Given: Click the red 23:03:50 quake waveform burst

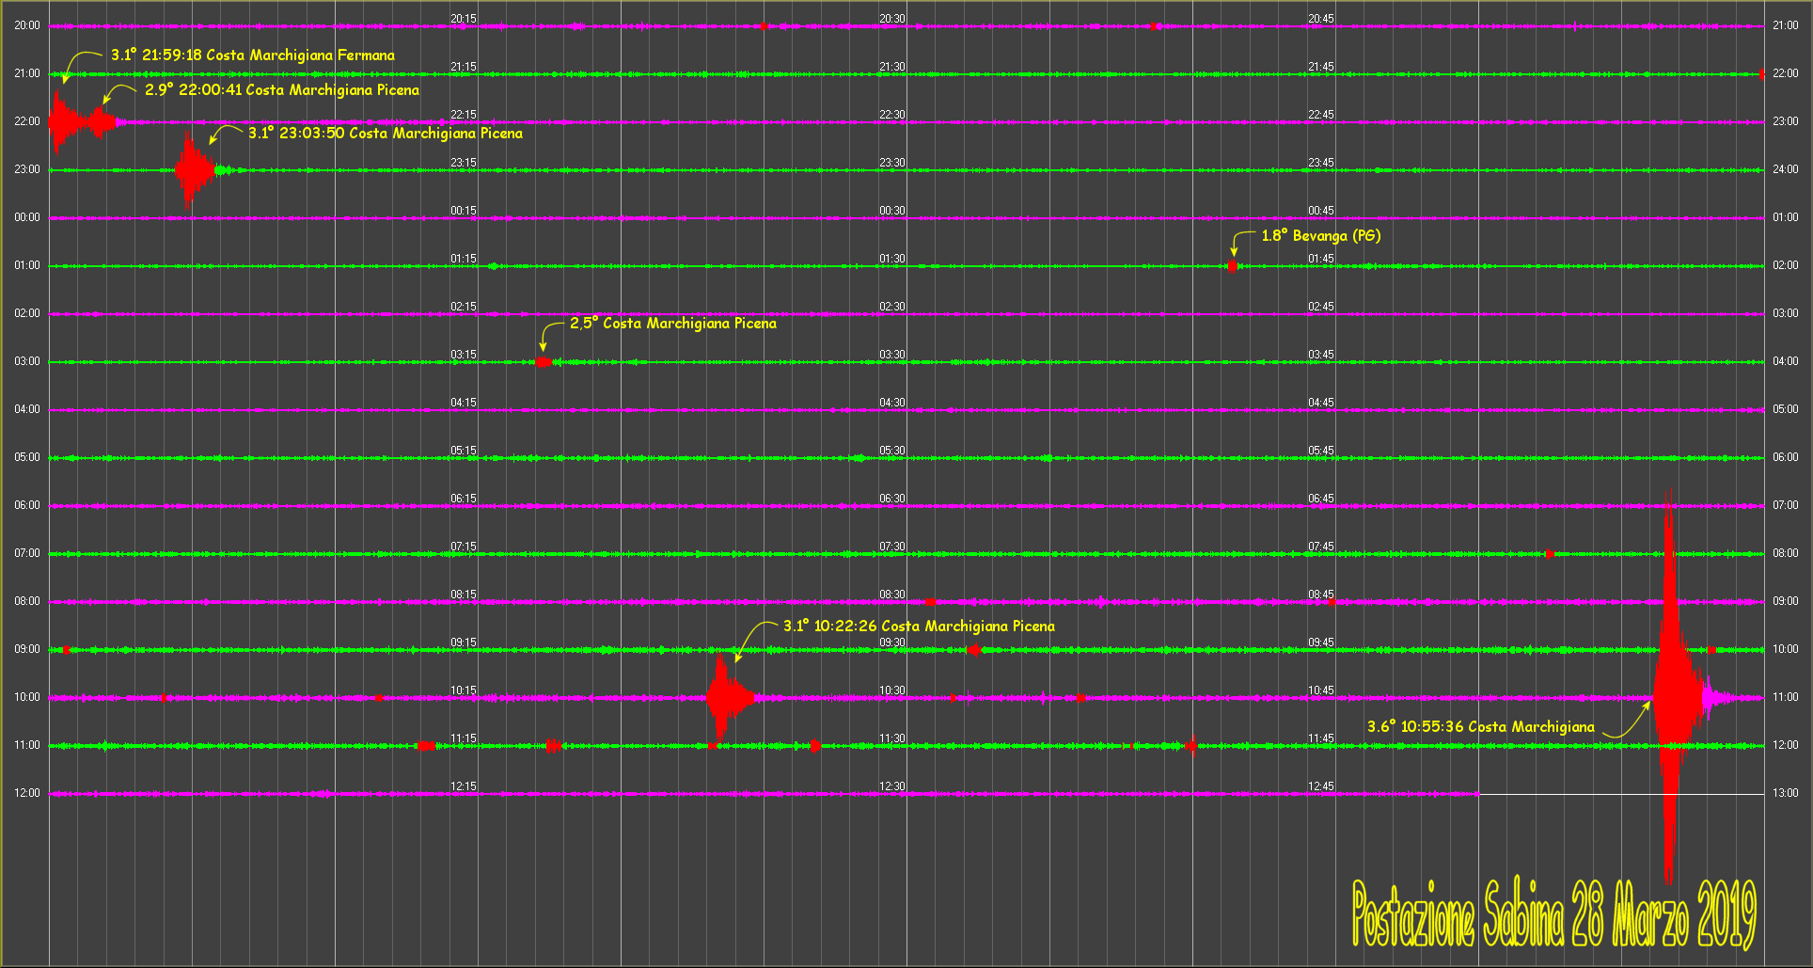Looking at the screenshot, I should pos(193,170).
